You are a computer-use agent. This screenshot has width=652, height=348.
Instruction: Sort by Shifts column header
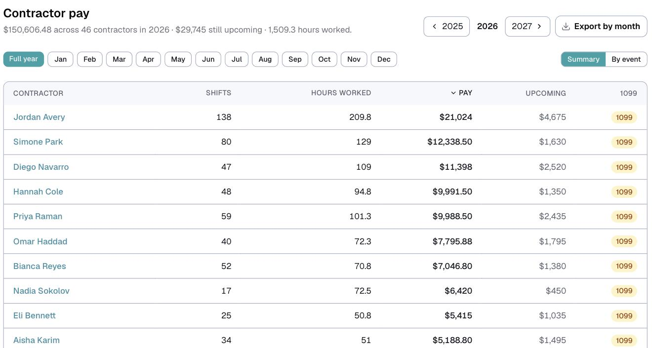pos(218,93)
